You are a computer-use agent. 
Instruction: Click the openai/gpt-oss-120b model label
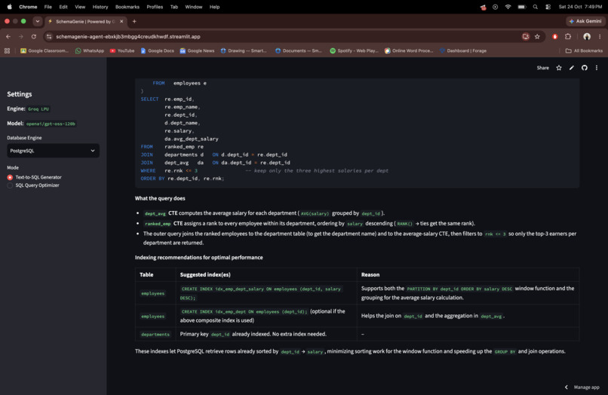click(x=51, y=124)
